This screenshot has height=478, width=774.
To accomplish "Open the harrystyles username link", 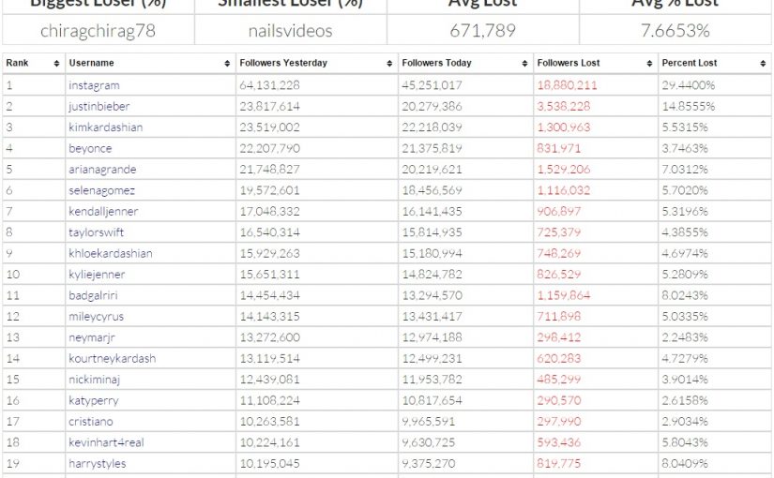I will pos(97,464).
